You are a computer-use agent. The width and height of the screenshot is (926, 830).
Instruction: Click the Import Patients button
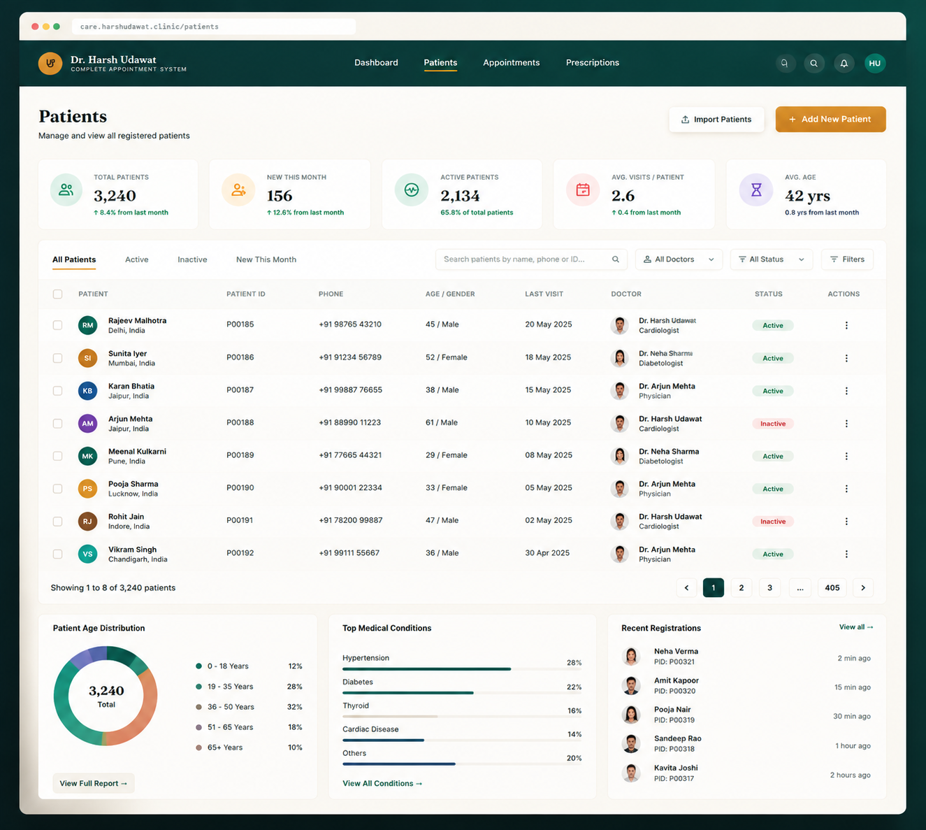pyautogui.click(x=716, y=120)
